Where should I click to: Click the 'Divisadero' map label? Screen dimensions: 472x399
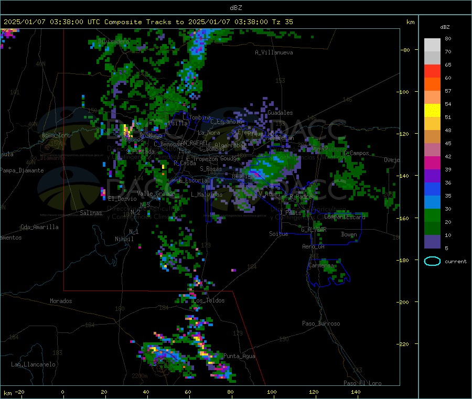(x=113, y=41)
